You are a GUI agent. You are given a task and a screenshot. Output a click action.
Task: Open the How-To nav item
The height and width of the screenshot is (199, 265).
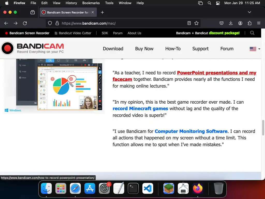173,49
